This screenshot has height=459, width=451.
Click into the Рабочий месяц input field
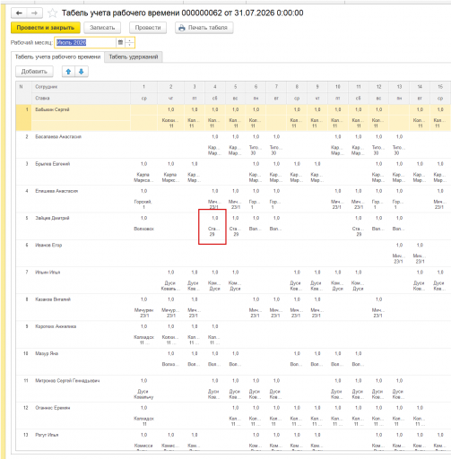point(85,42)
